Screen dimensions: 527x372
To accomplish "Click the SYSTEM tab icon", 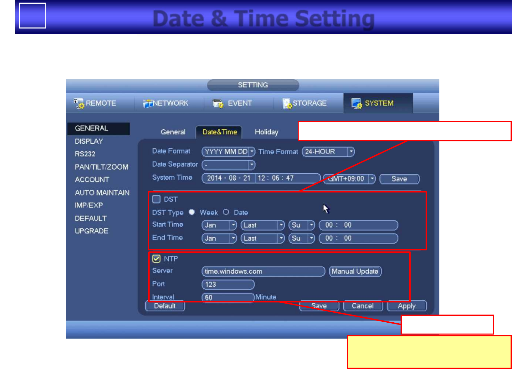I will 356,103.
